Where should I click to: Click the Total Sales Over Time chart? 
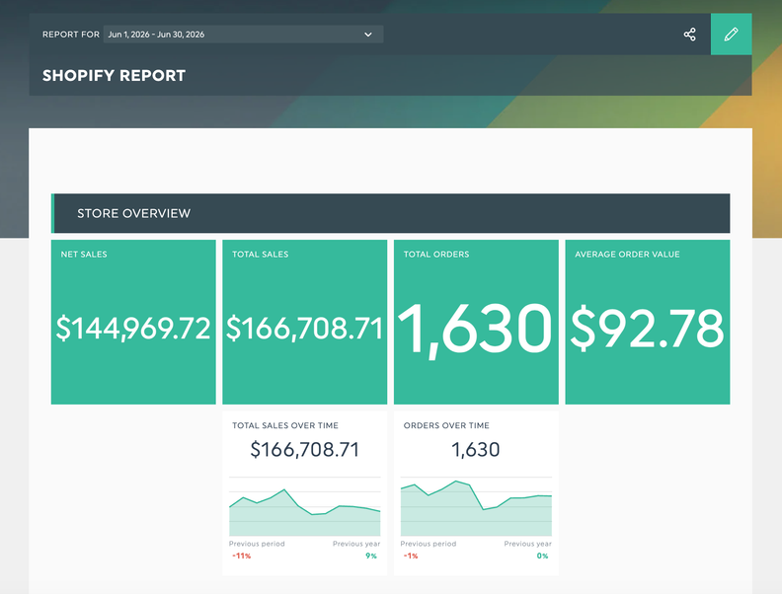tap(305, 506)
